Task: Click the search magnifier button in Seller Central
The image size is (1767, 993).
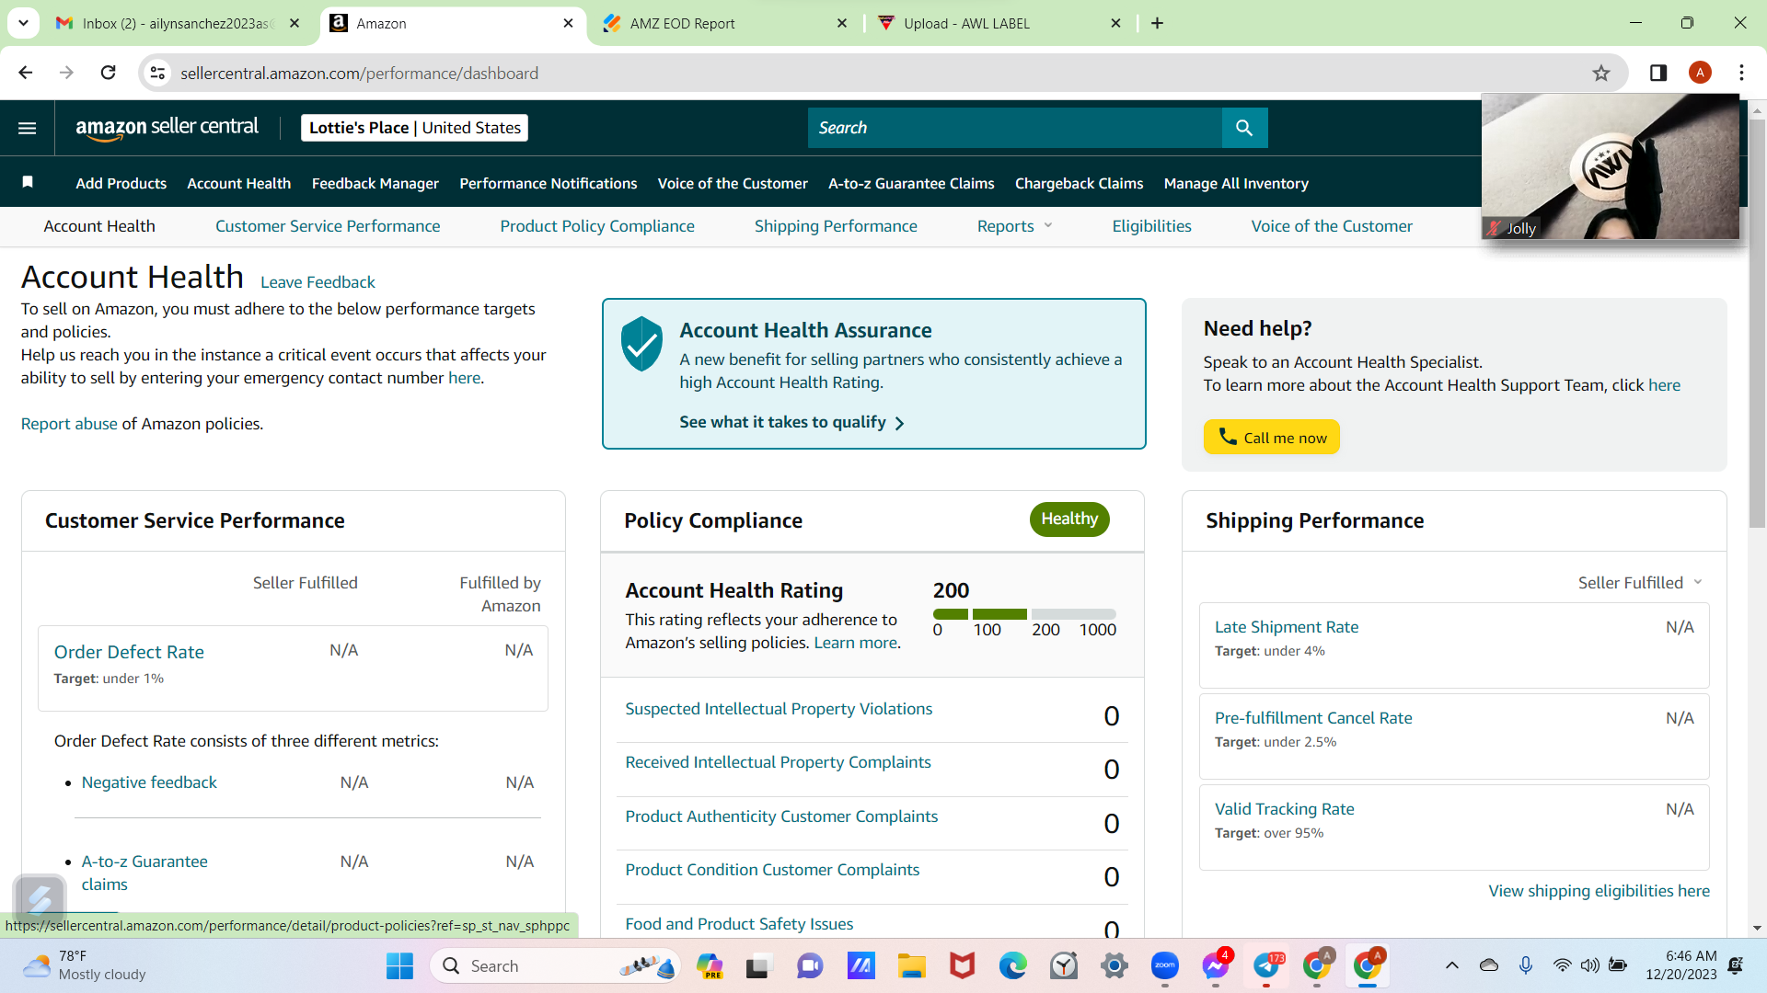Action: (x=1244, y=128)
